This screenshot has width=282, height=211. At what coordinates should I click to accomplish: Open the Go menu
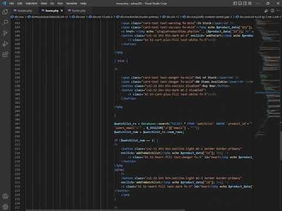52,4
